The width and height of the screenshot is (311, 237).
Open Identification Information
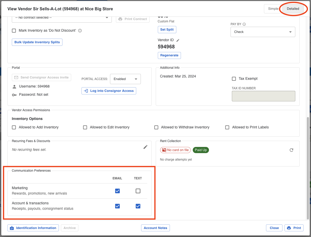[x=33, y=228]
